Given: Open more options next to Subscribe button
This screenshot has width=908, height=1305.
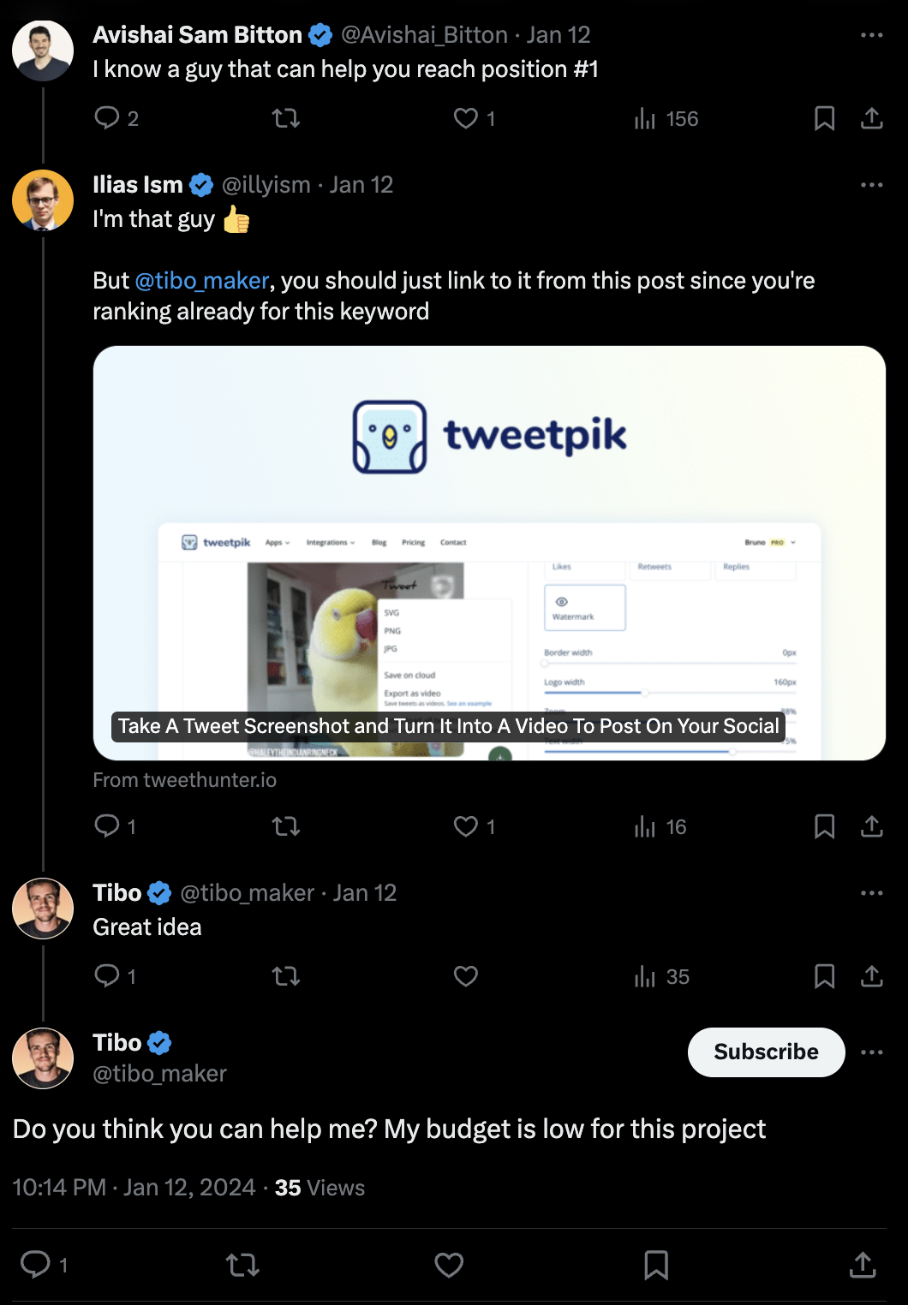Looking at the screenshot, I should tap(872, 1052).
